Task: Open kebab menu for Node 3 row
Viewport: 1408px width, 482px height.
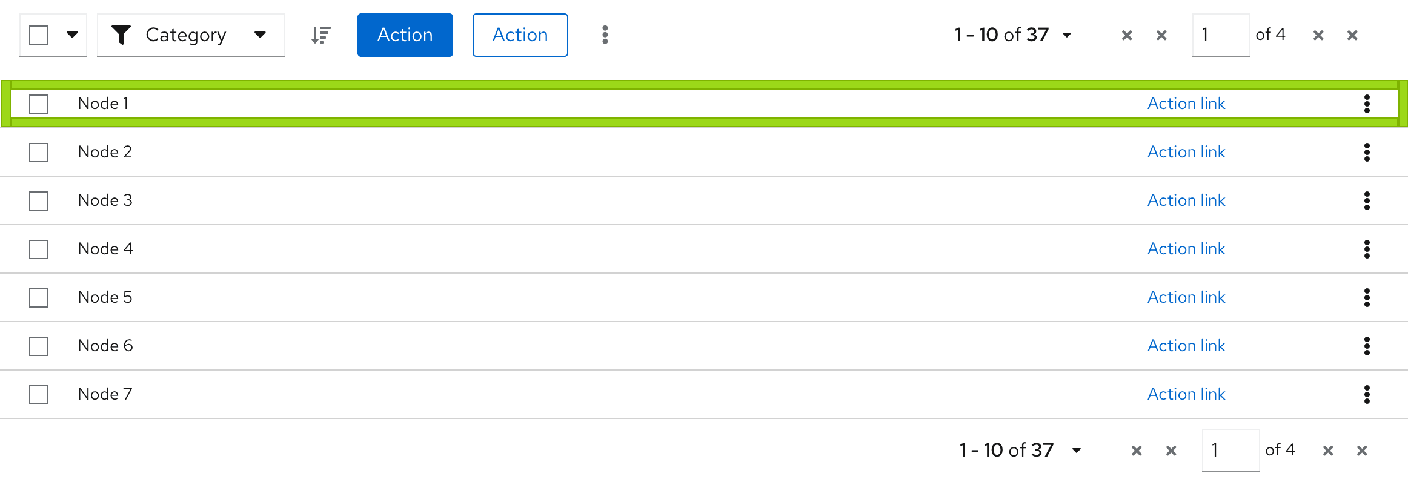Action: pos(1367,200)
